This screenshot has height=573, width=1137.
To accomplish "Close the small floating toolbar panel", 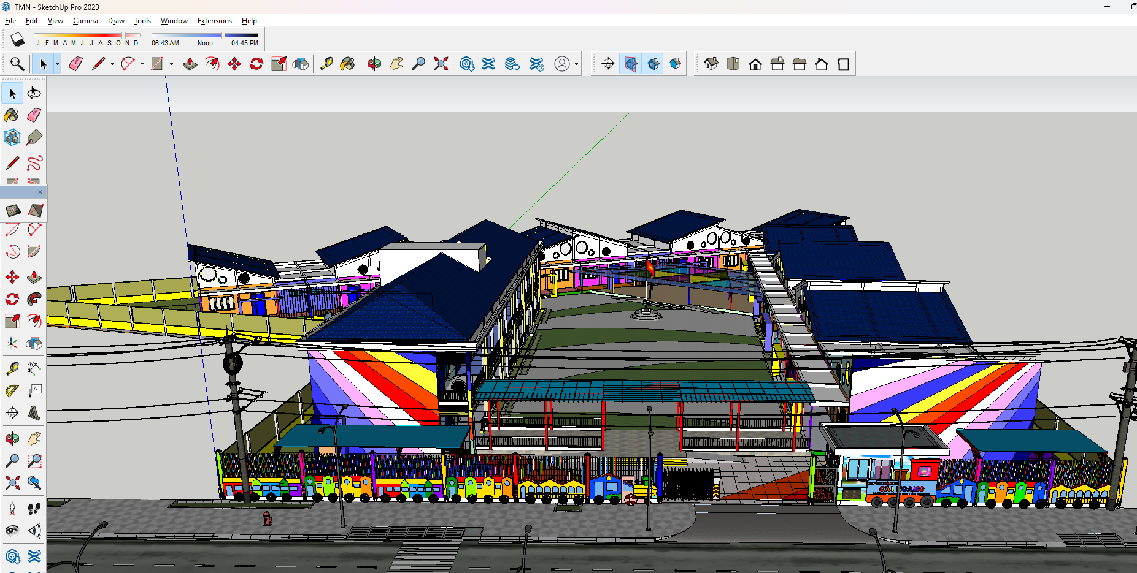I will [x=40, y=192].
